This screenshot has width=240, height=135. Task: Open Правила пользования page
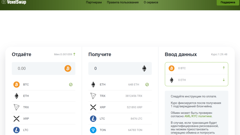(x=123, y=2)
